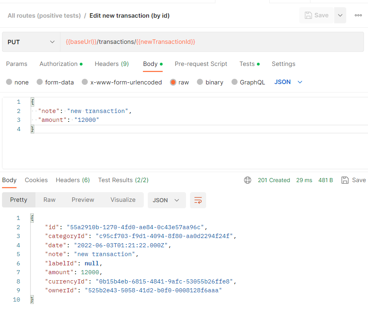Viewport: 368px width, 316px height.
Task: Switch to the Cookies tab in the response
Action: [36, 180]
